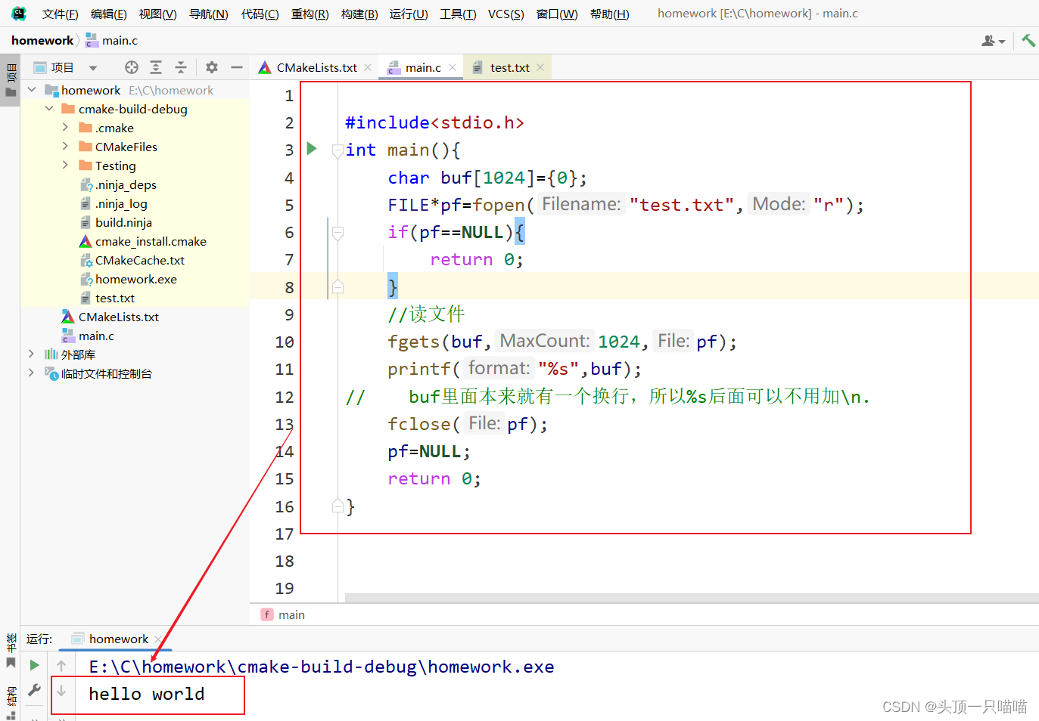This screenshot has width=1039, height=721.
Task: Collapse the cmake-build-debug folder
Action: pyautogui.click(x=48, y=109)
